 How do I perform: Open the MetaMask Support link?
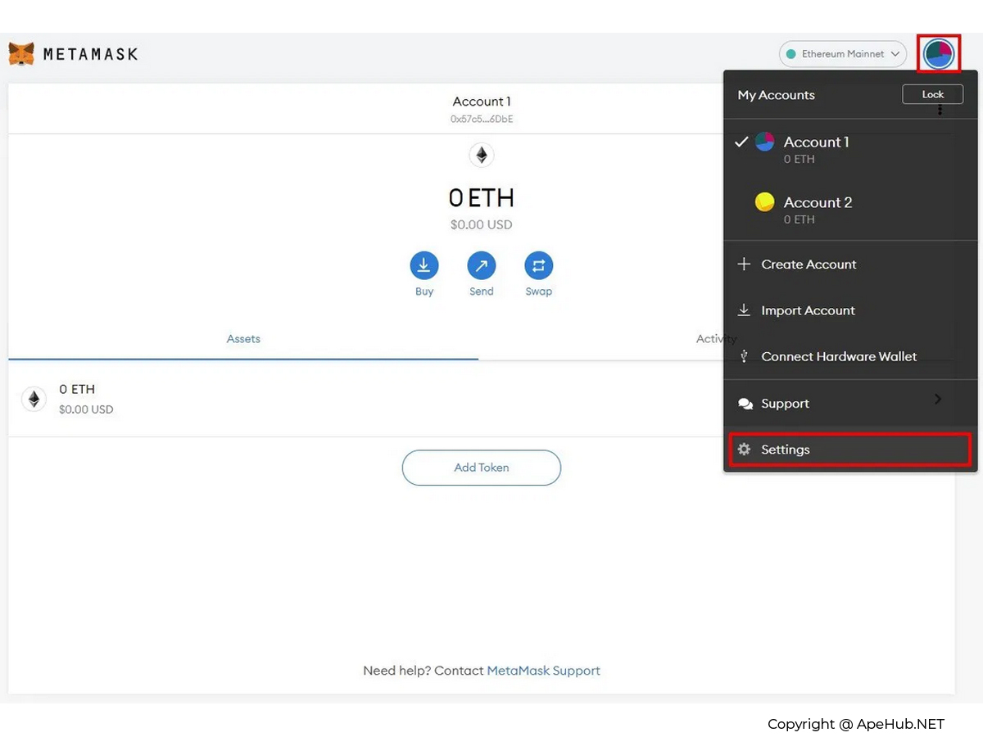click(x=543, y=671)
